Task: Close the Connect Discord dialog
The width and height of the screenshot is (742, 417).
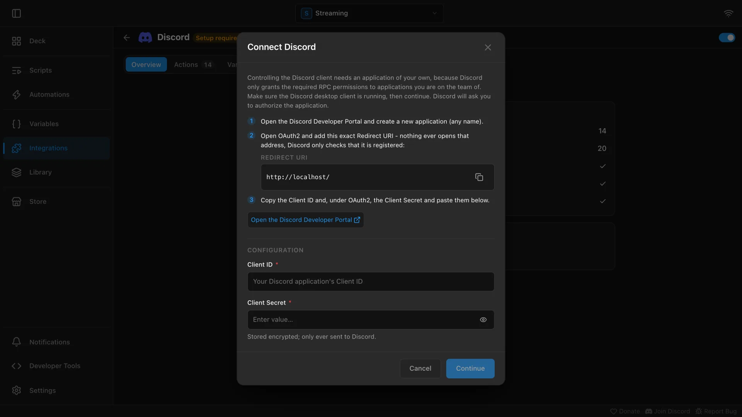Action: (488, 47)
